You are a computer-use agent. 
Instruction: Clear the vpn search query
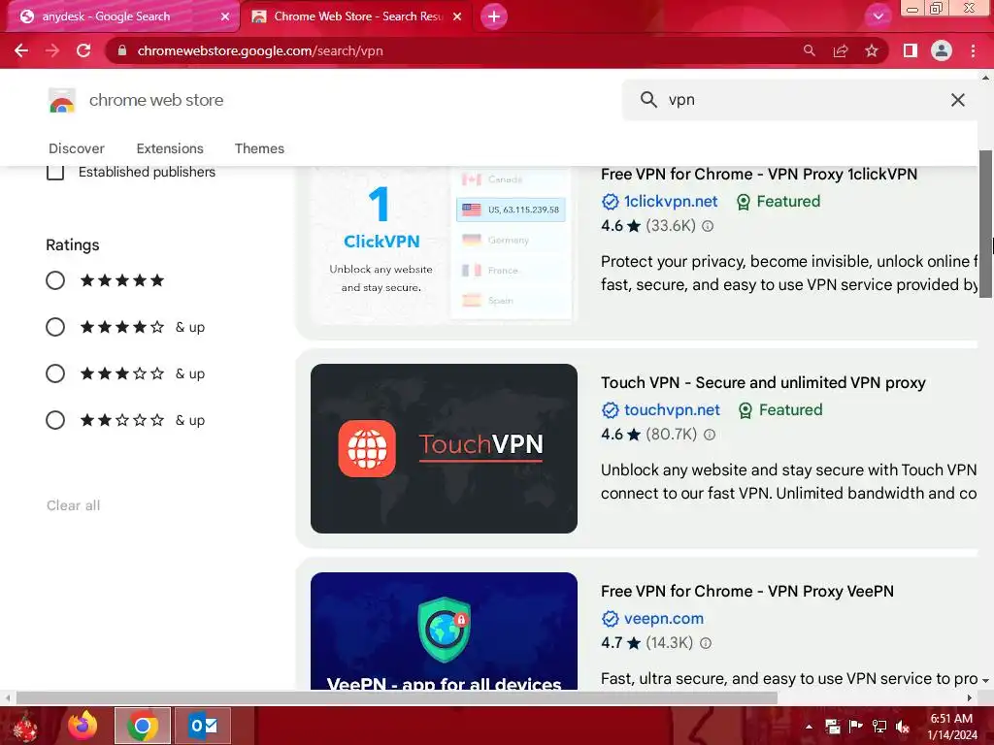958,100
